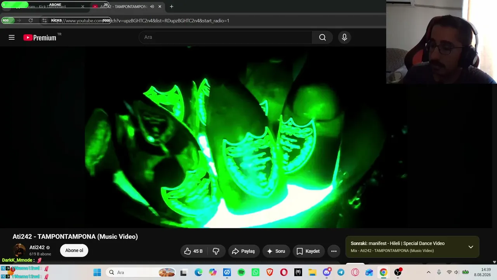The image size is (497, 280).
Task: Open the YouTube guide hamburger menu
Action: tap(12, 37)
